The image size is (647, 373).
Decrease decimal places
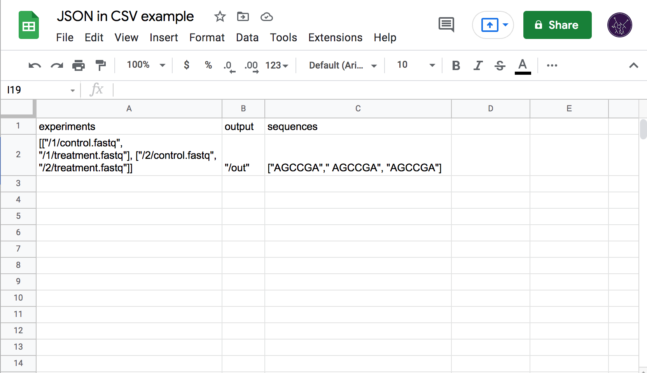229,65
